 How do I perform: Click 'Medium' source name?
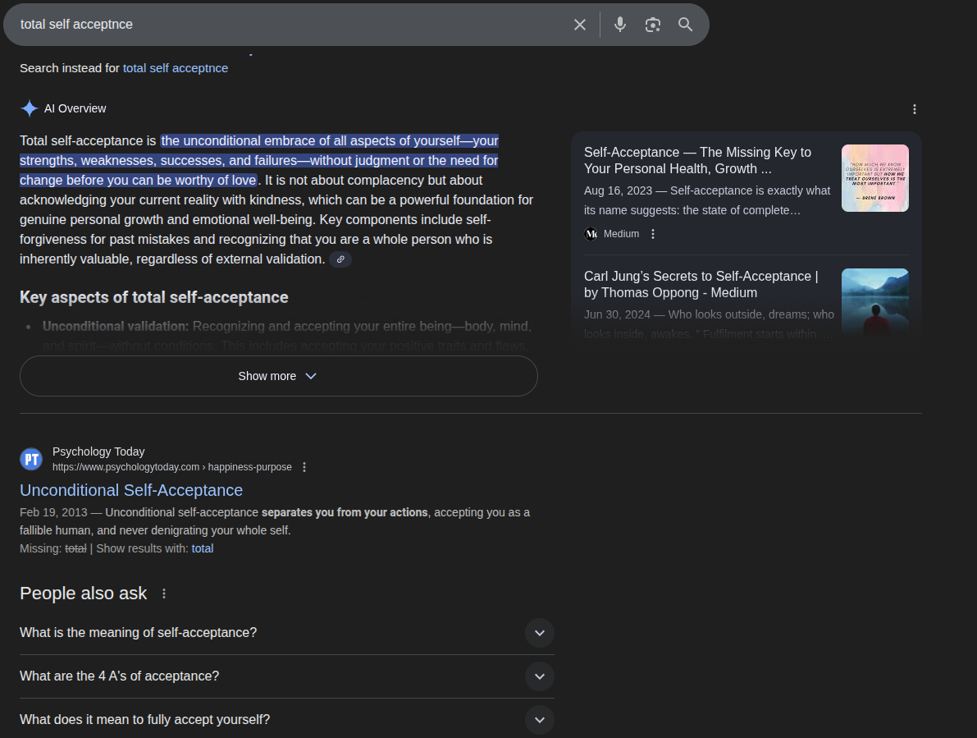click(621, 234)
